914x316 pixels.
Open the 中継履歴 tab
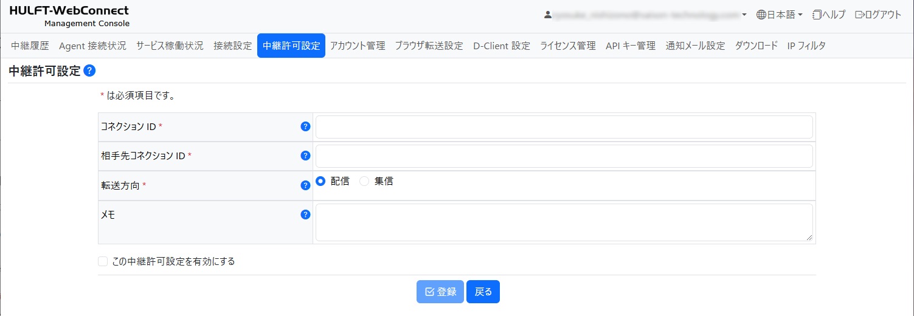click(x=30, y=46)
